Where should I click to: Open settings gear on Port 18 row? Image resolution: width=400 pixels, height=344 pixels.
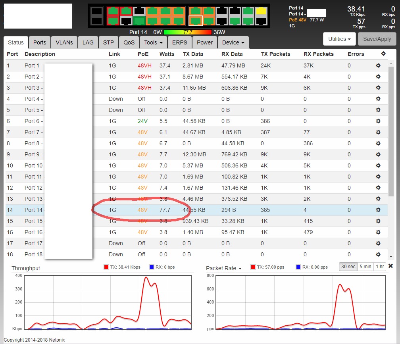(x=378, y=254)
